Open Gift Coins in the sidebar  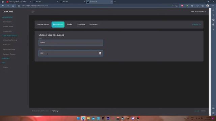[7, 45]
